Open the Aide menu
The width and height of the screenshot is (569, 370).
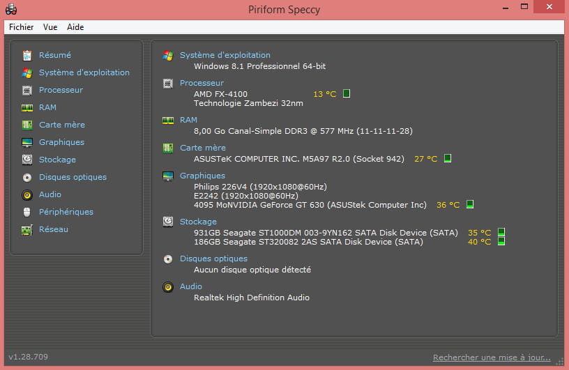(75, 27)
